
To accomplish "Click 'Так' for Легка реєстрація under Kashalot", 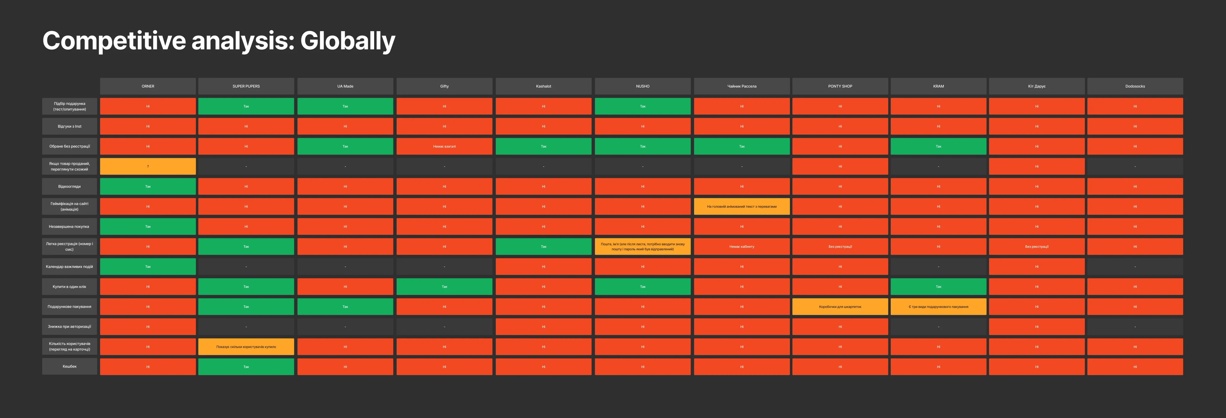I will [544, 246].
